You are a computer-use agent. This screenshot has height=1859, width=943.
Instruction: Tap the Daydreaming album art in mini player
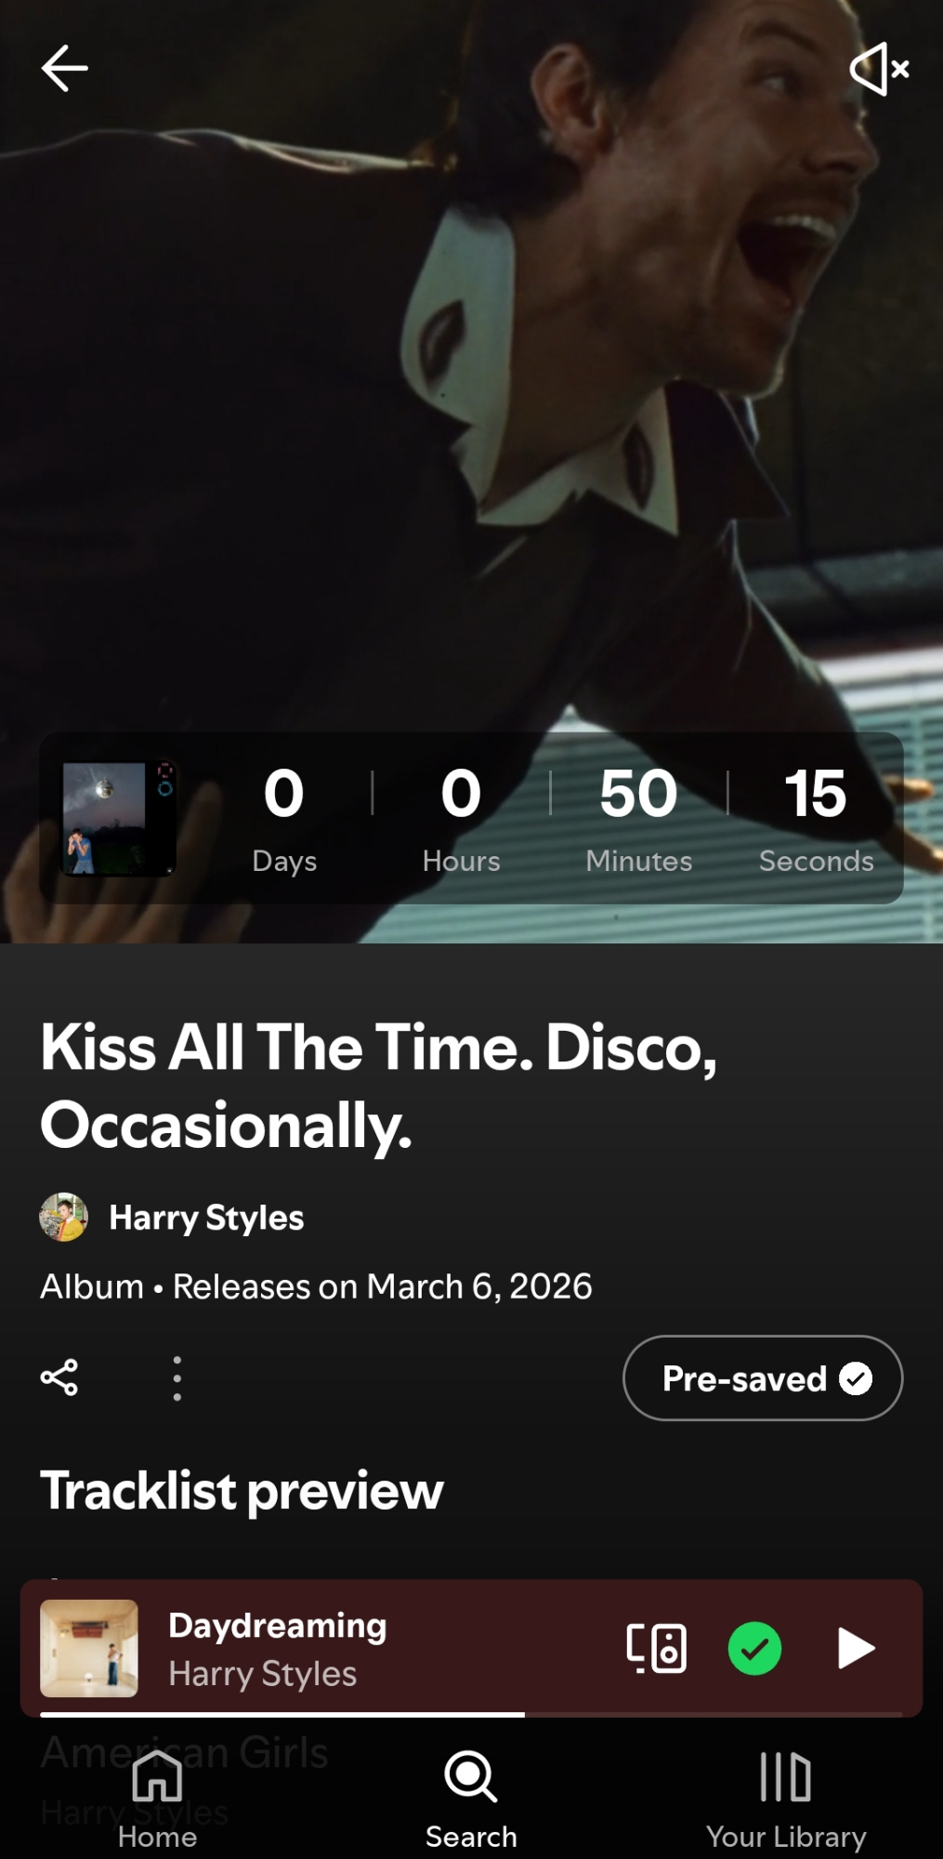pos(89,1648)
